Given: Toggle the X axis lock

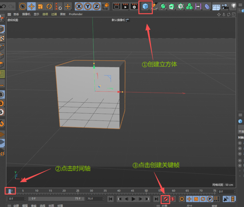Looking at the screenshot, I should tap(79, 6).
